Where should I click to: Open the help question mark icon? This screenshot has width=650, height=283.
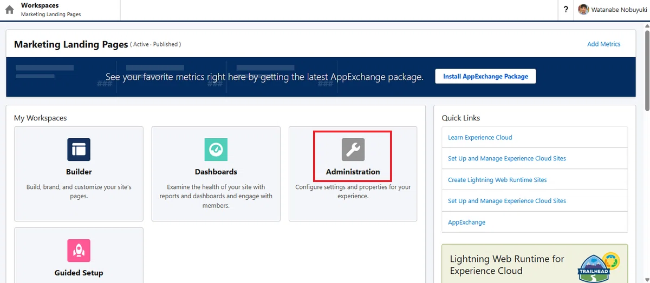click(565, 10)
